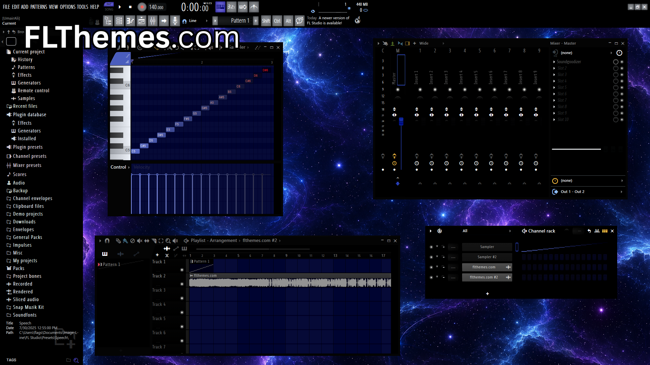Open the Mixer from the top toolbar
Screen dimensions: 650x365
click(153, 21)
